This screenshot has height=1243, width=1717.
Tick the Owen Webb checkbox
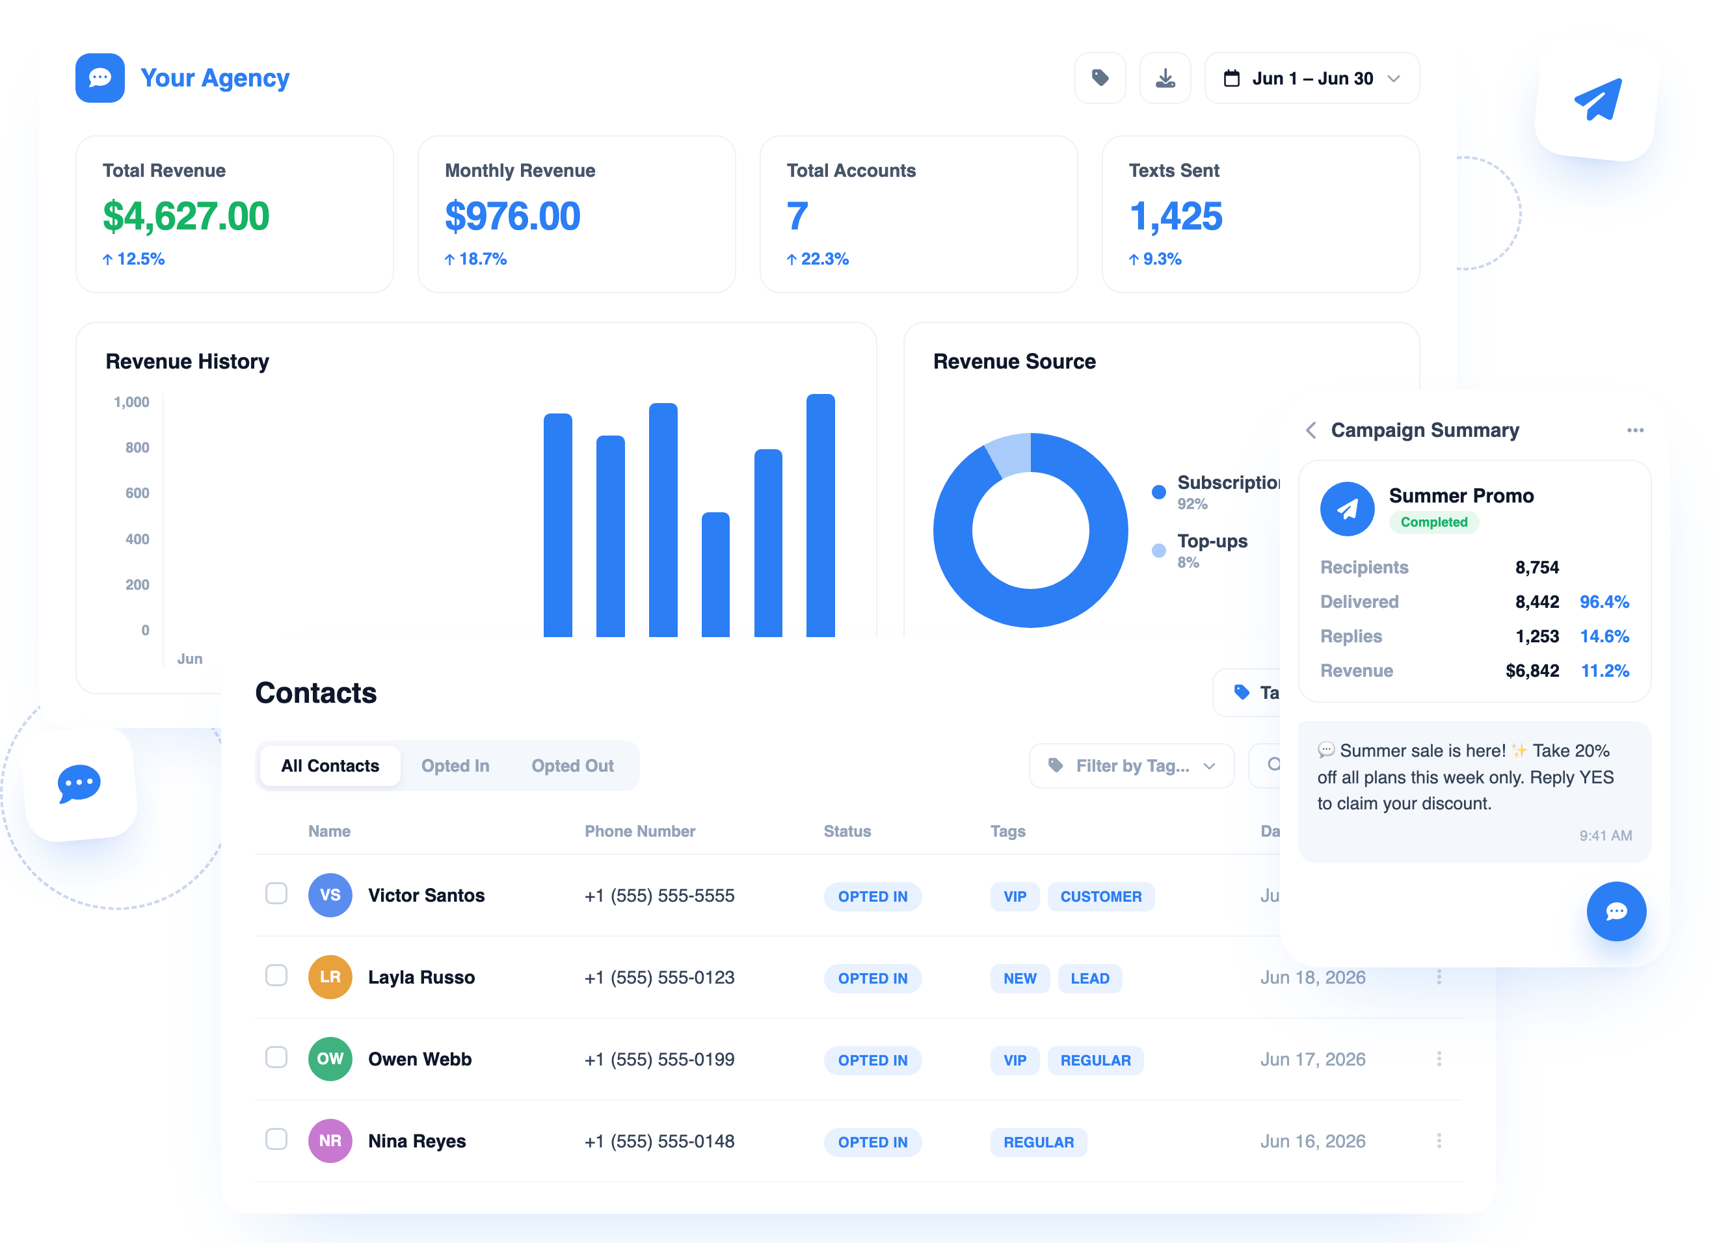click(x=276, y=1057)
